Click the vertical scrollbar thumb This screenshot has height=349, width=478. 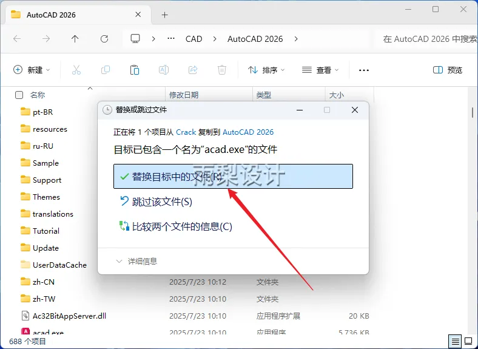point(473,112)
